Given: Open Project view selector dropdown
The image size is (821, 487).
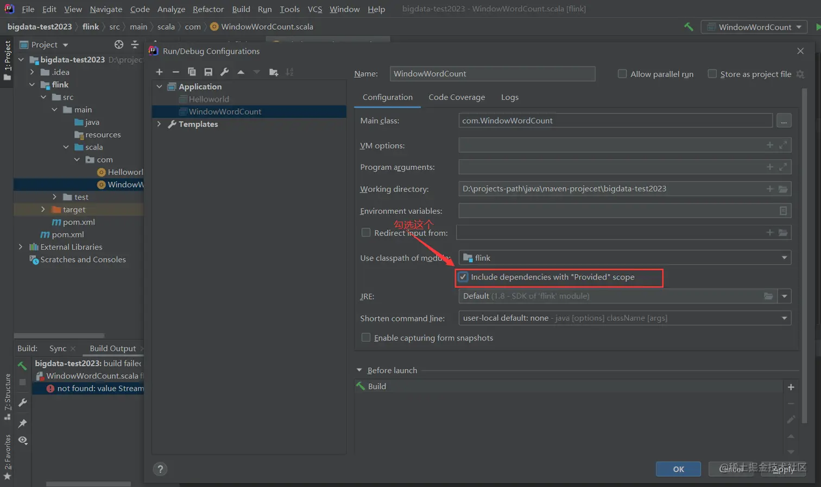Looking at the screenshot, I should [45, 45].
